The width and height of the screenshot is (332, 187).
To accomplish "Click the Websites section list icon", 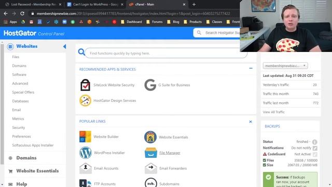I will pyautogui.click(x=10, y=46).
